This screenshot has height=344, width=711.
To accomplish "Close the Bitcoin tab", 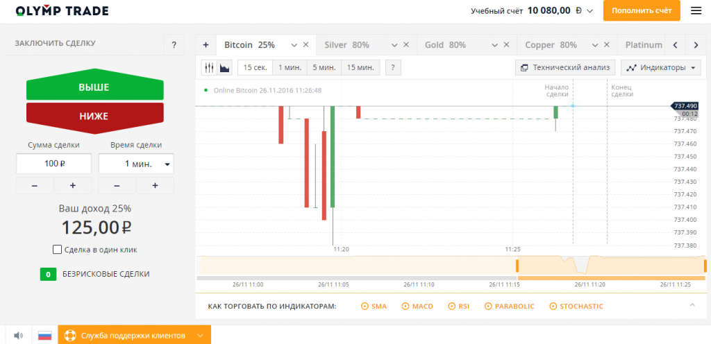I will (x=306, y=45).
